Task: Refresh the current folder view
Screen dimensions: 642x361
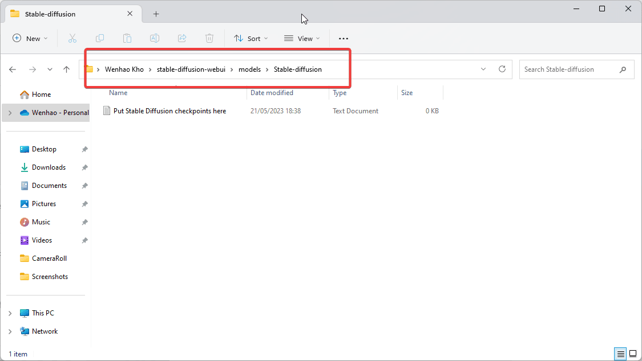Action: 502,69
